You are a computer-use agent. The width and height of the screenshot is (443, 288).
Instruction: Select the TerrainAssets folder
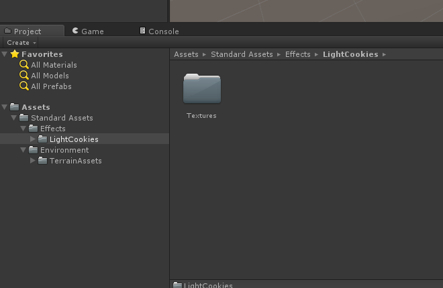76,161
